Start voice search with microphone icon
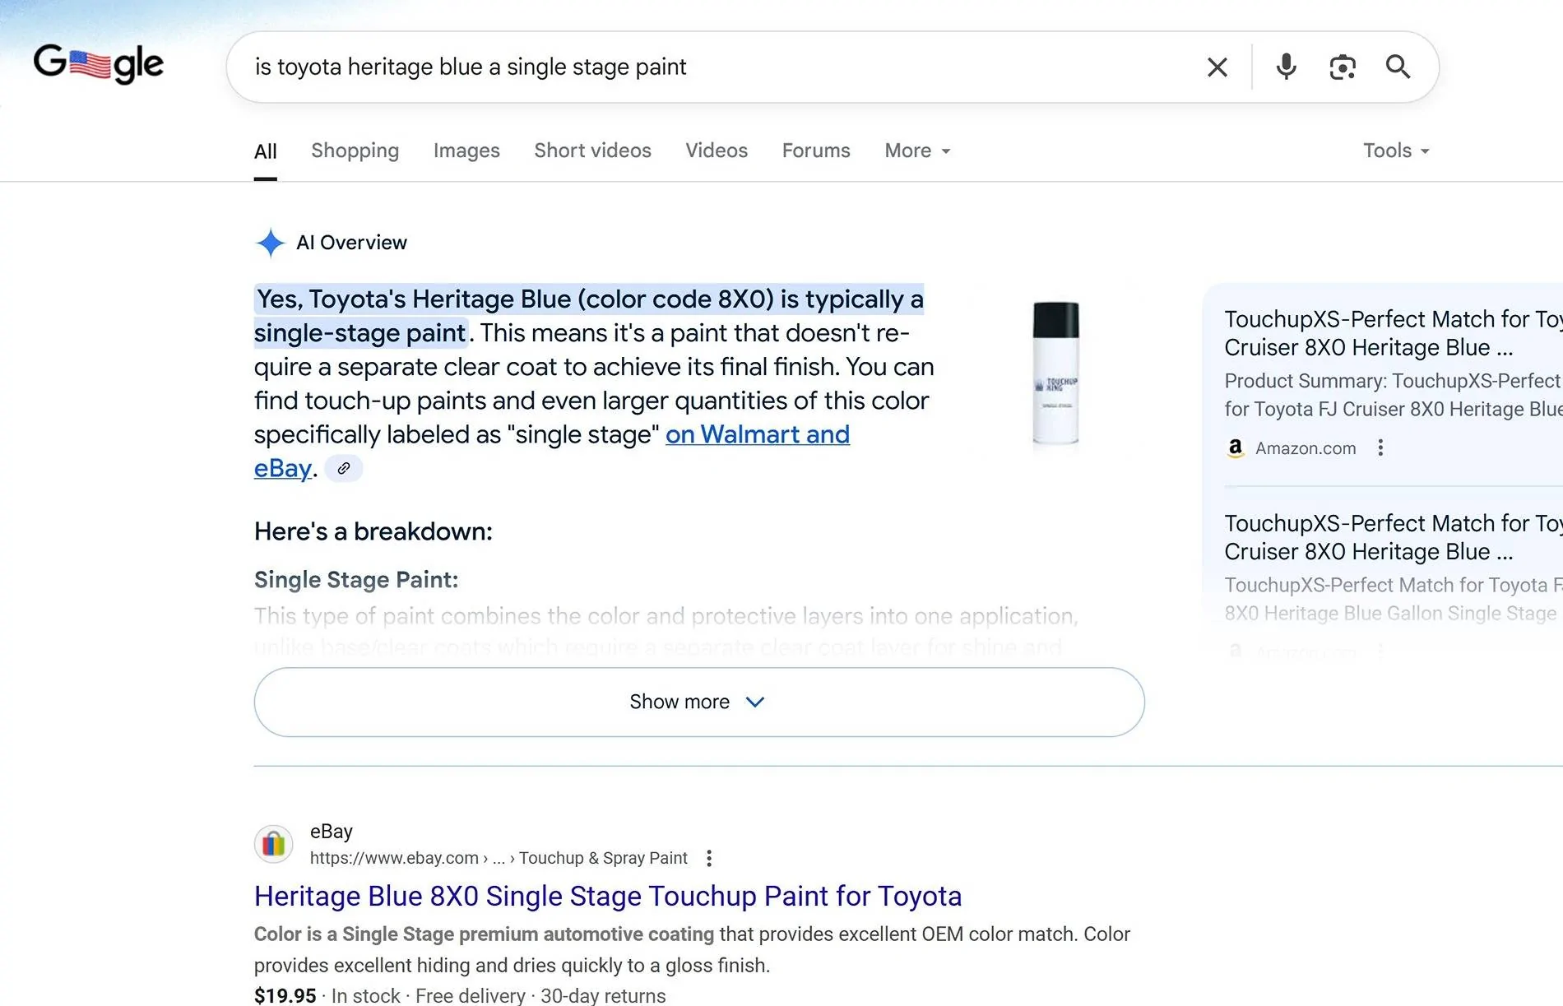The width and height of the screenshot is (1563, 1006). pyautogui.click(x=1286, y=67)
